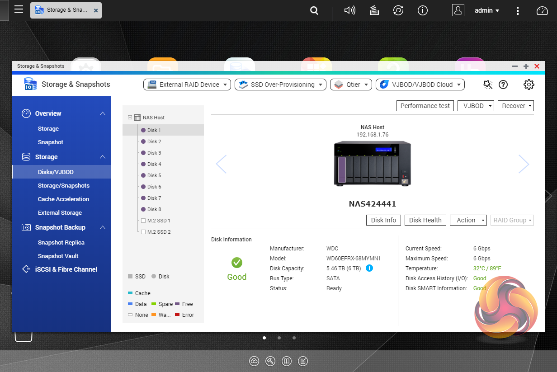Click the volume speaker icon

(349, 10)
